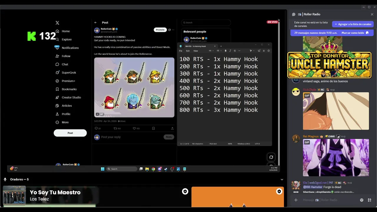Image resolution: width=377 pixels, height=212 pixels.
Task: Open Premium+ in X sidebar
Action: (65, 81)
